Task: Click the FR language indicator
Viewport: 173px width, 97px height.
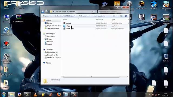Action: [146, 94]
